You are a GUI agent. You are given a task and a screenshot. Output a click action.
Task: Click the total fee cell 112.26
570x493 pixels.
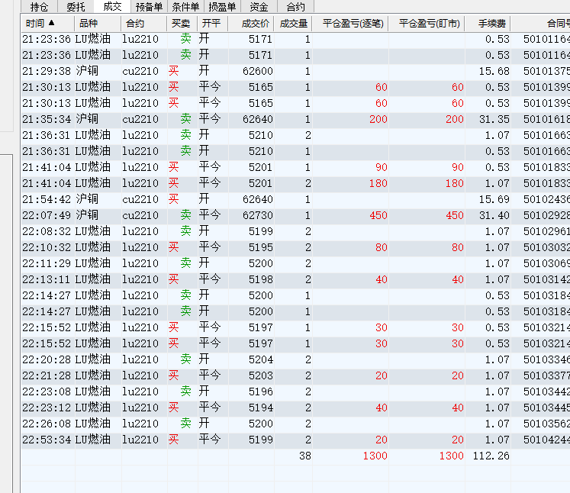pyautogui.click(x=491, y=456)
